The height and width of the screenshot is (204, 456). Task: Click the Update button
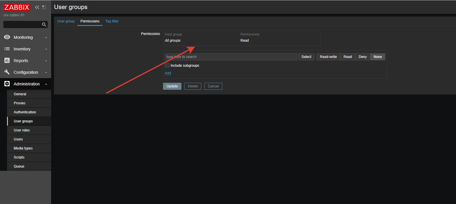tap(172, 86)
